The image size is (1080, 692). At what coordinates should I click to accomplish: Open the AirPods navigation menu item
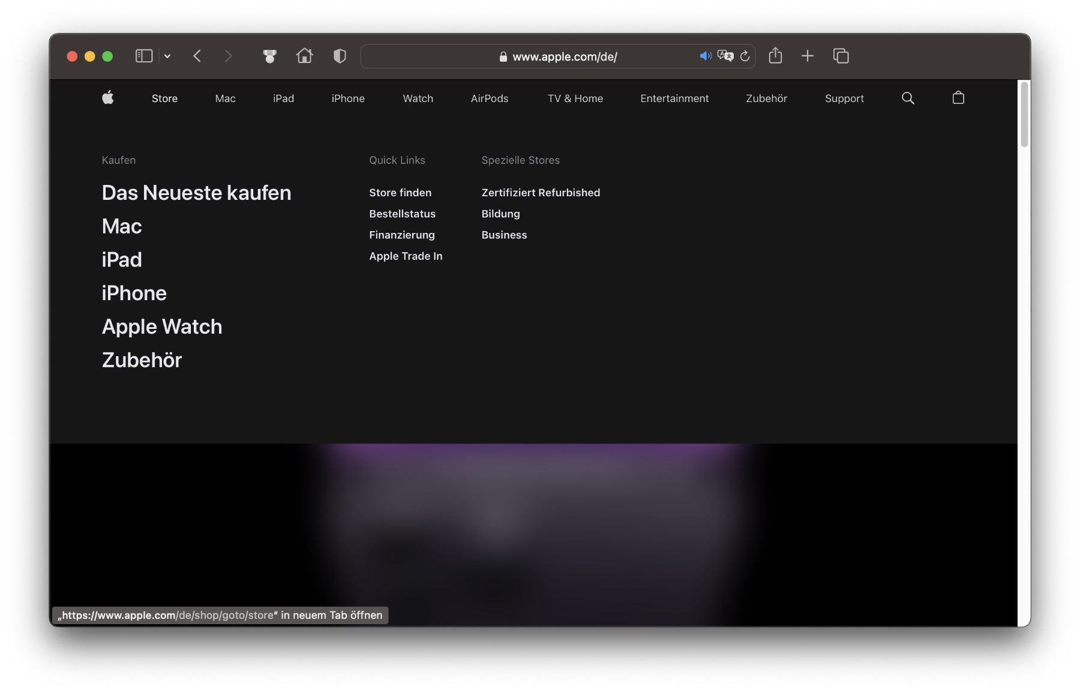click(x=490, y=98)
